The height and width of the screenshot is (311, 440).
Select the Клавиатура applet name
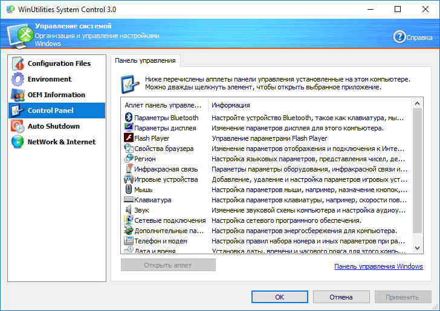tap(153, 200)
